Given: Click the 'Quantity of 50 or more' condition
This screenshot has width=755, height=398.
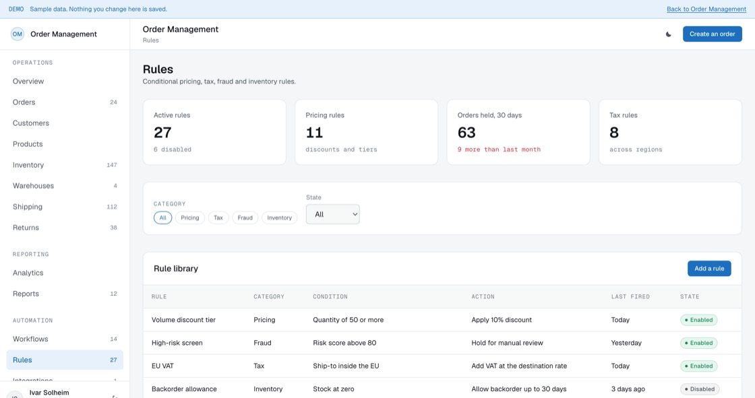Looking at the screenshot, I should coord(348,320).
